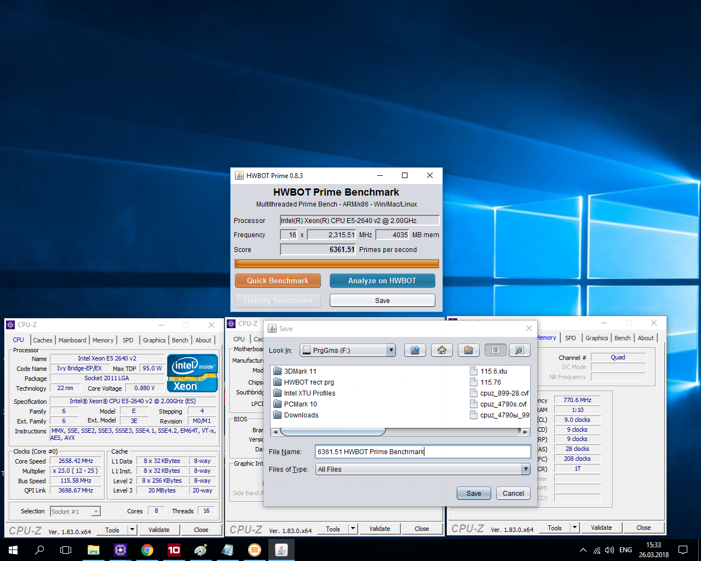Click Save button in Save dialog
Screen dimensions: 701x561
click(474, 493)
